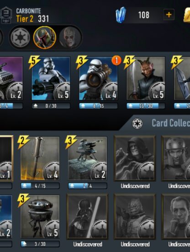Tap the Empire emblem next to Card Collection

[137, 123]
